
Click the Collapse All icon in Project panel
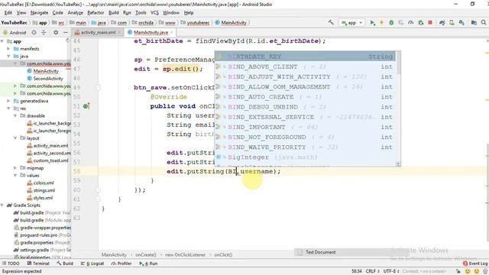[x=44, y=32]
